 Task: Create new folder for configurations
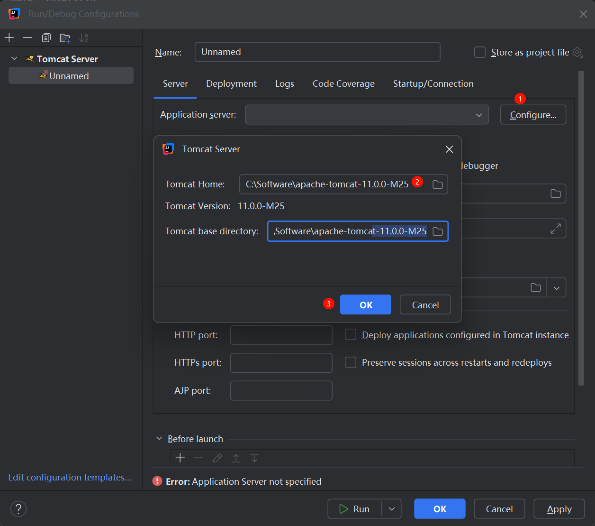pos(65,38)
